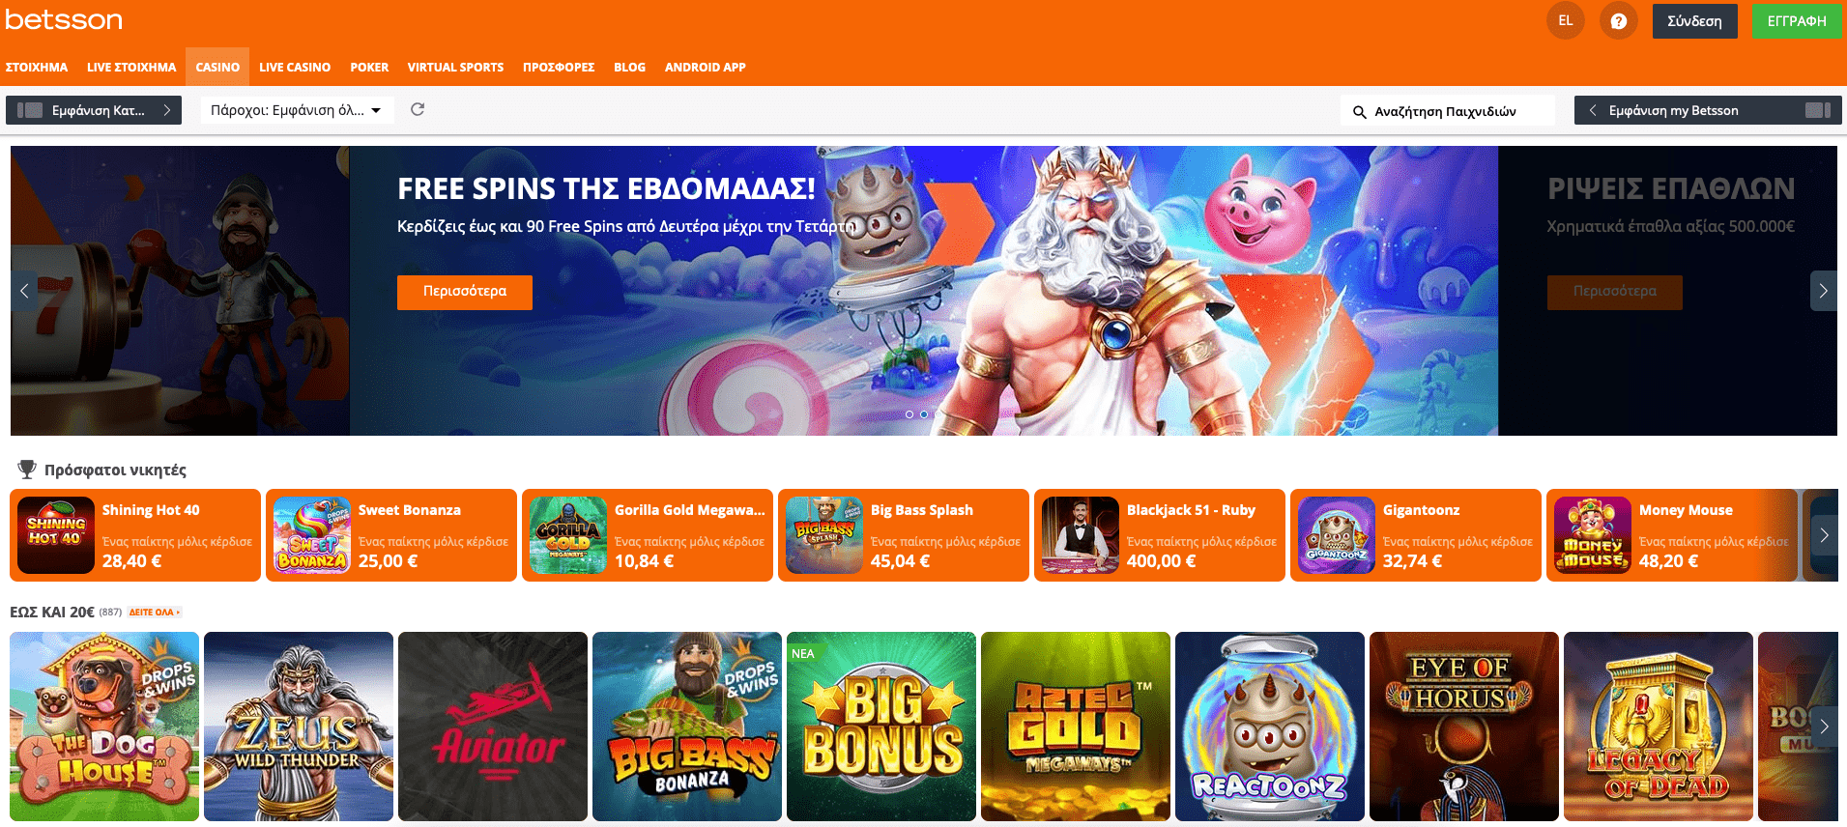Open the EL language selector

pos(1566,20)
